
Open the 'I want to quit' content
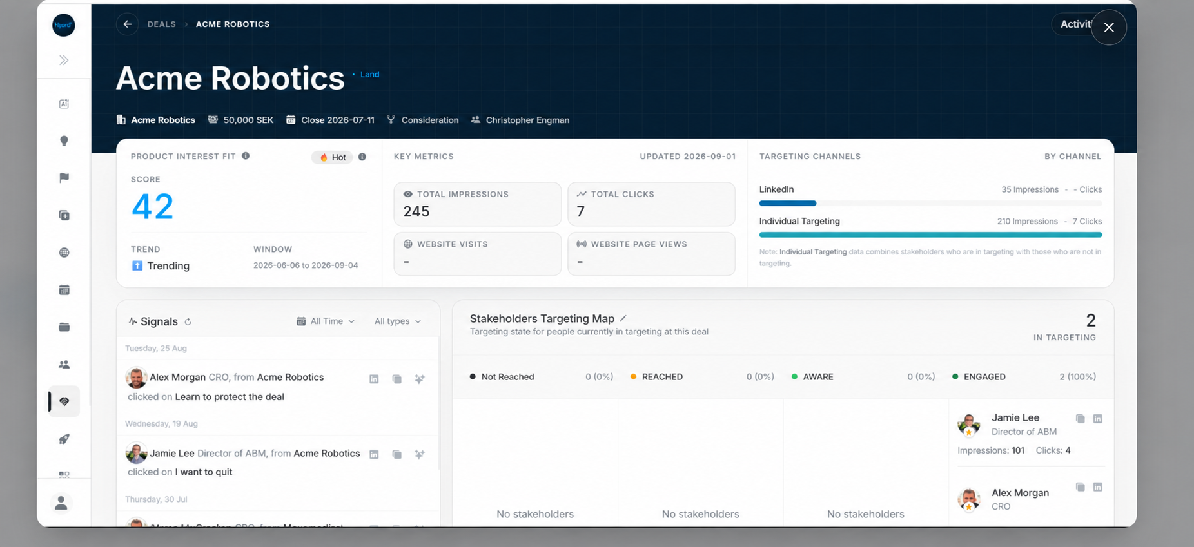[204, 472]
